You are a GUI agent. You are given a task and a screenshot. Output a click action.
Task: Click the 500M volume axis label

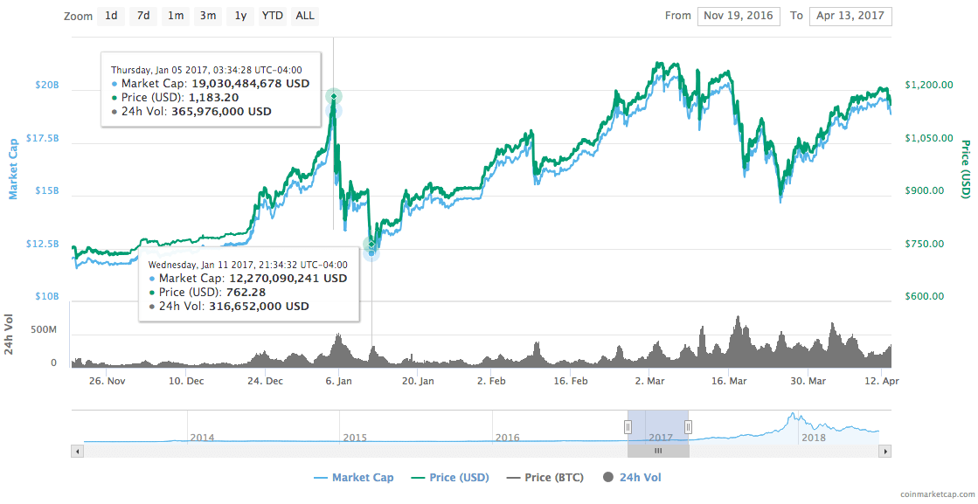[x=44, y=329]
